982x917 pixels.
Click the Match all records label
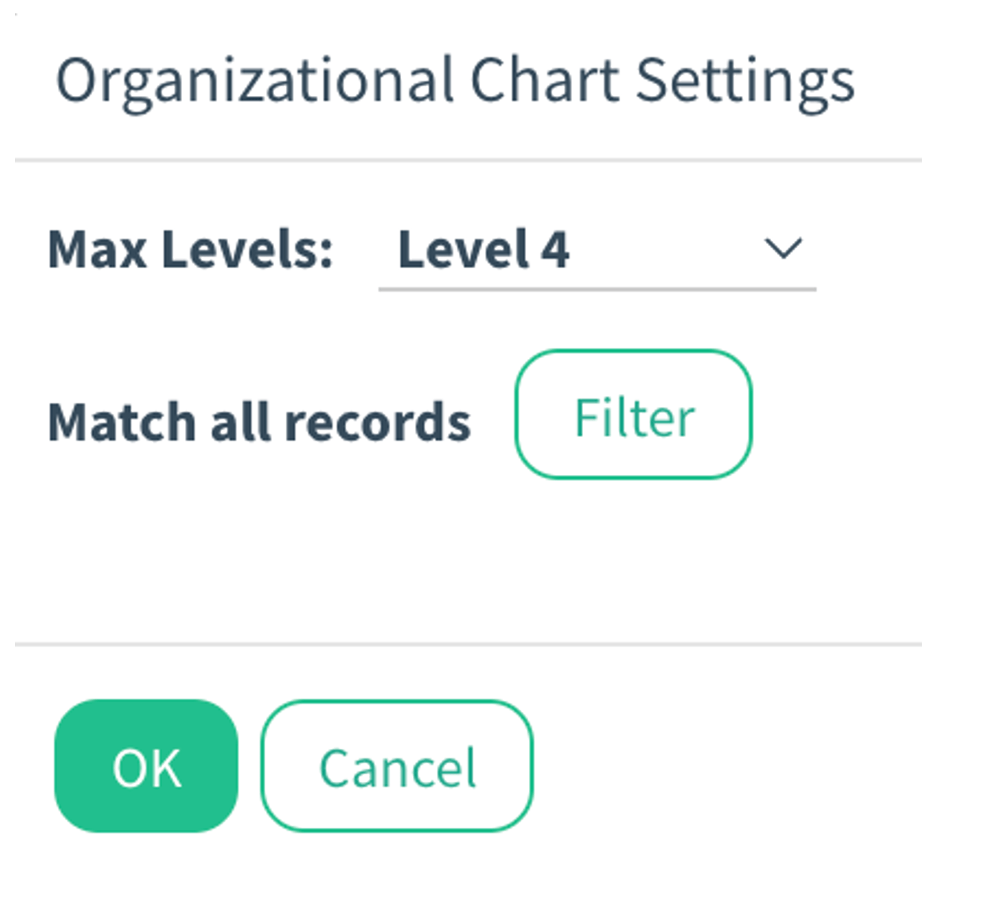coord(259,421)
